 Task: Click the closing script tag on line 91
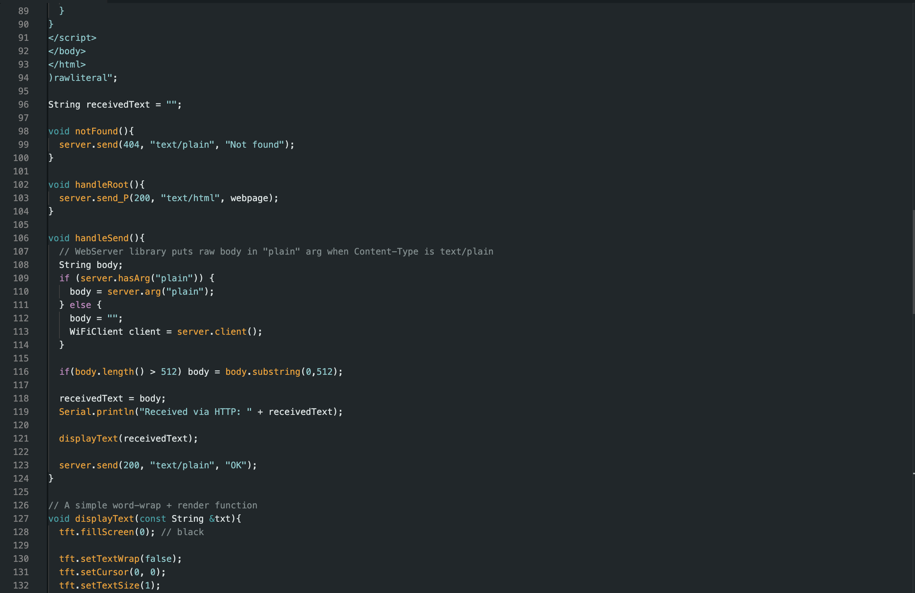coord(72,37)
